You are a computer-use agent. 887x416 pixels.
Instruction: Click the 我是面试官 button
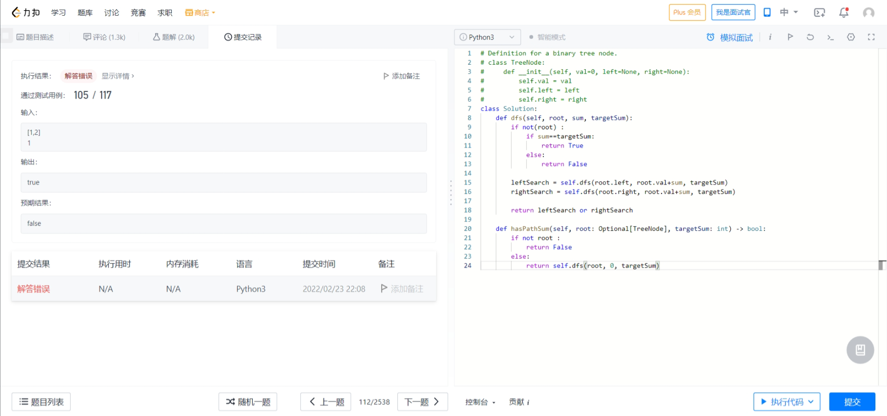pos(733,12)
